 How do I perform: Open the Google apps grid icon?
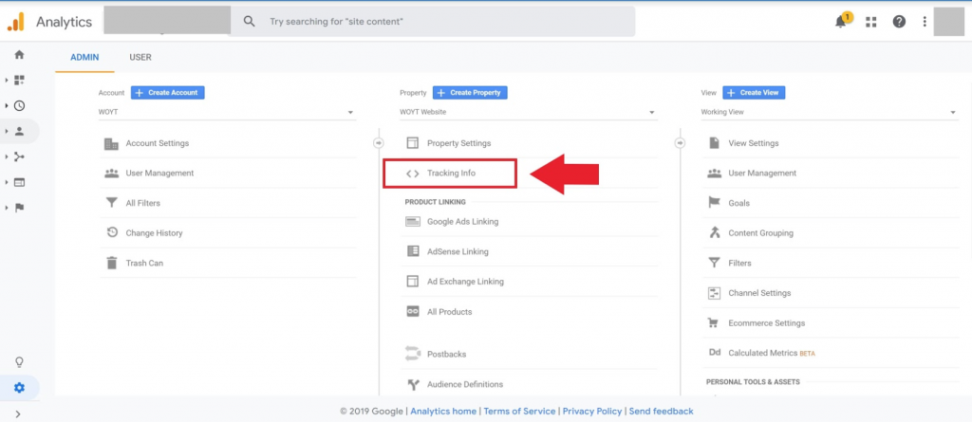[871, 22]
